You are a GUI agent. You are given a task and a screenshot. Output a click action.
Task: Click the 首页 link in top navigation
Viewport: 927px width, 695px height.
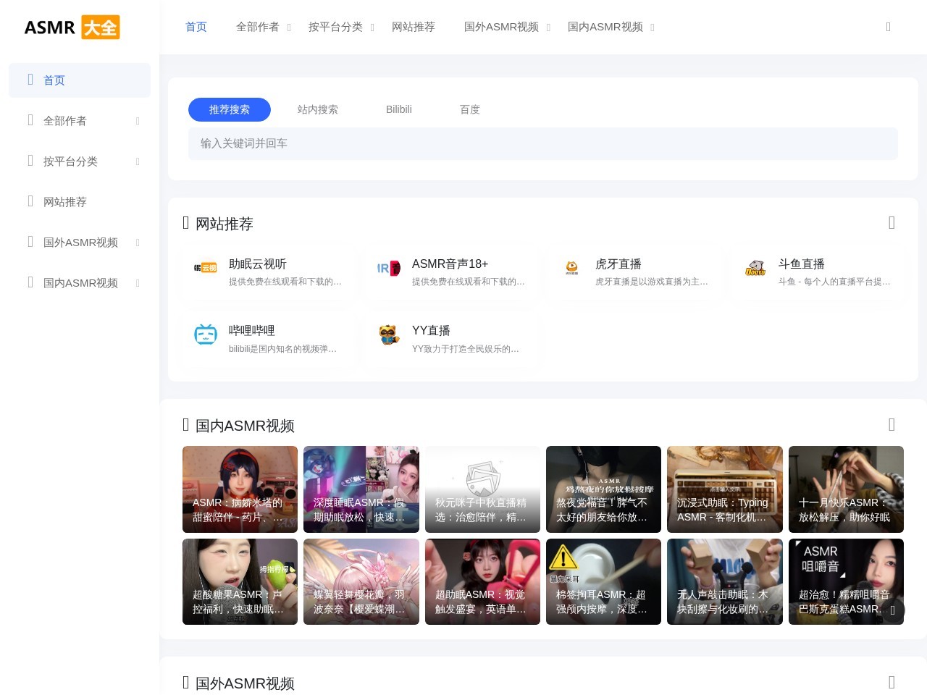[x=196, y=27]
